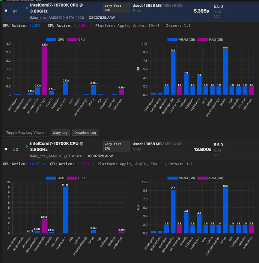This screenshot has width=259, height=263.
Task: Click the 5.395s total time of entry #1
Action: click(x=201, y=11)
